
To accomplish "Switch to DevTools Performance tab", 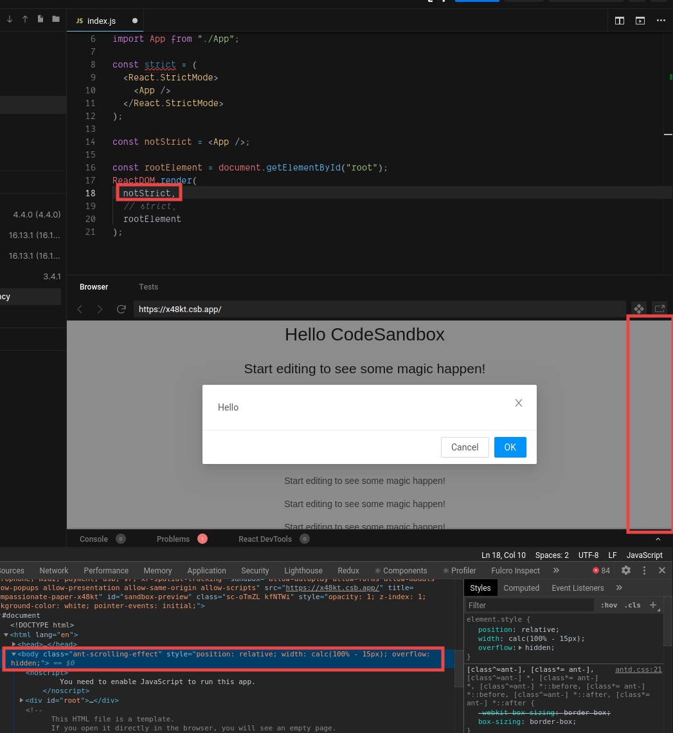I will pos(106,570).
